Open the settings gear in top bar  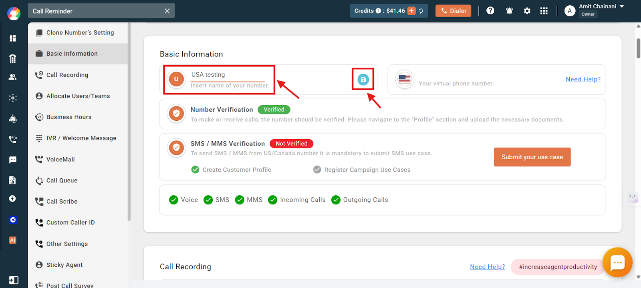point(527,11)
